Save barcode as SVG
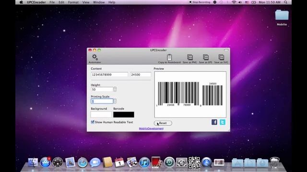Image resolution: width=307 pixels, height=172 pixels. click(221, 58)
